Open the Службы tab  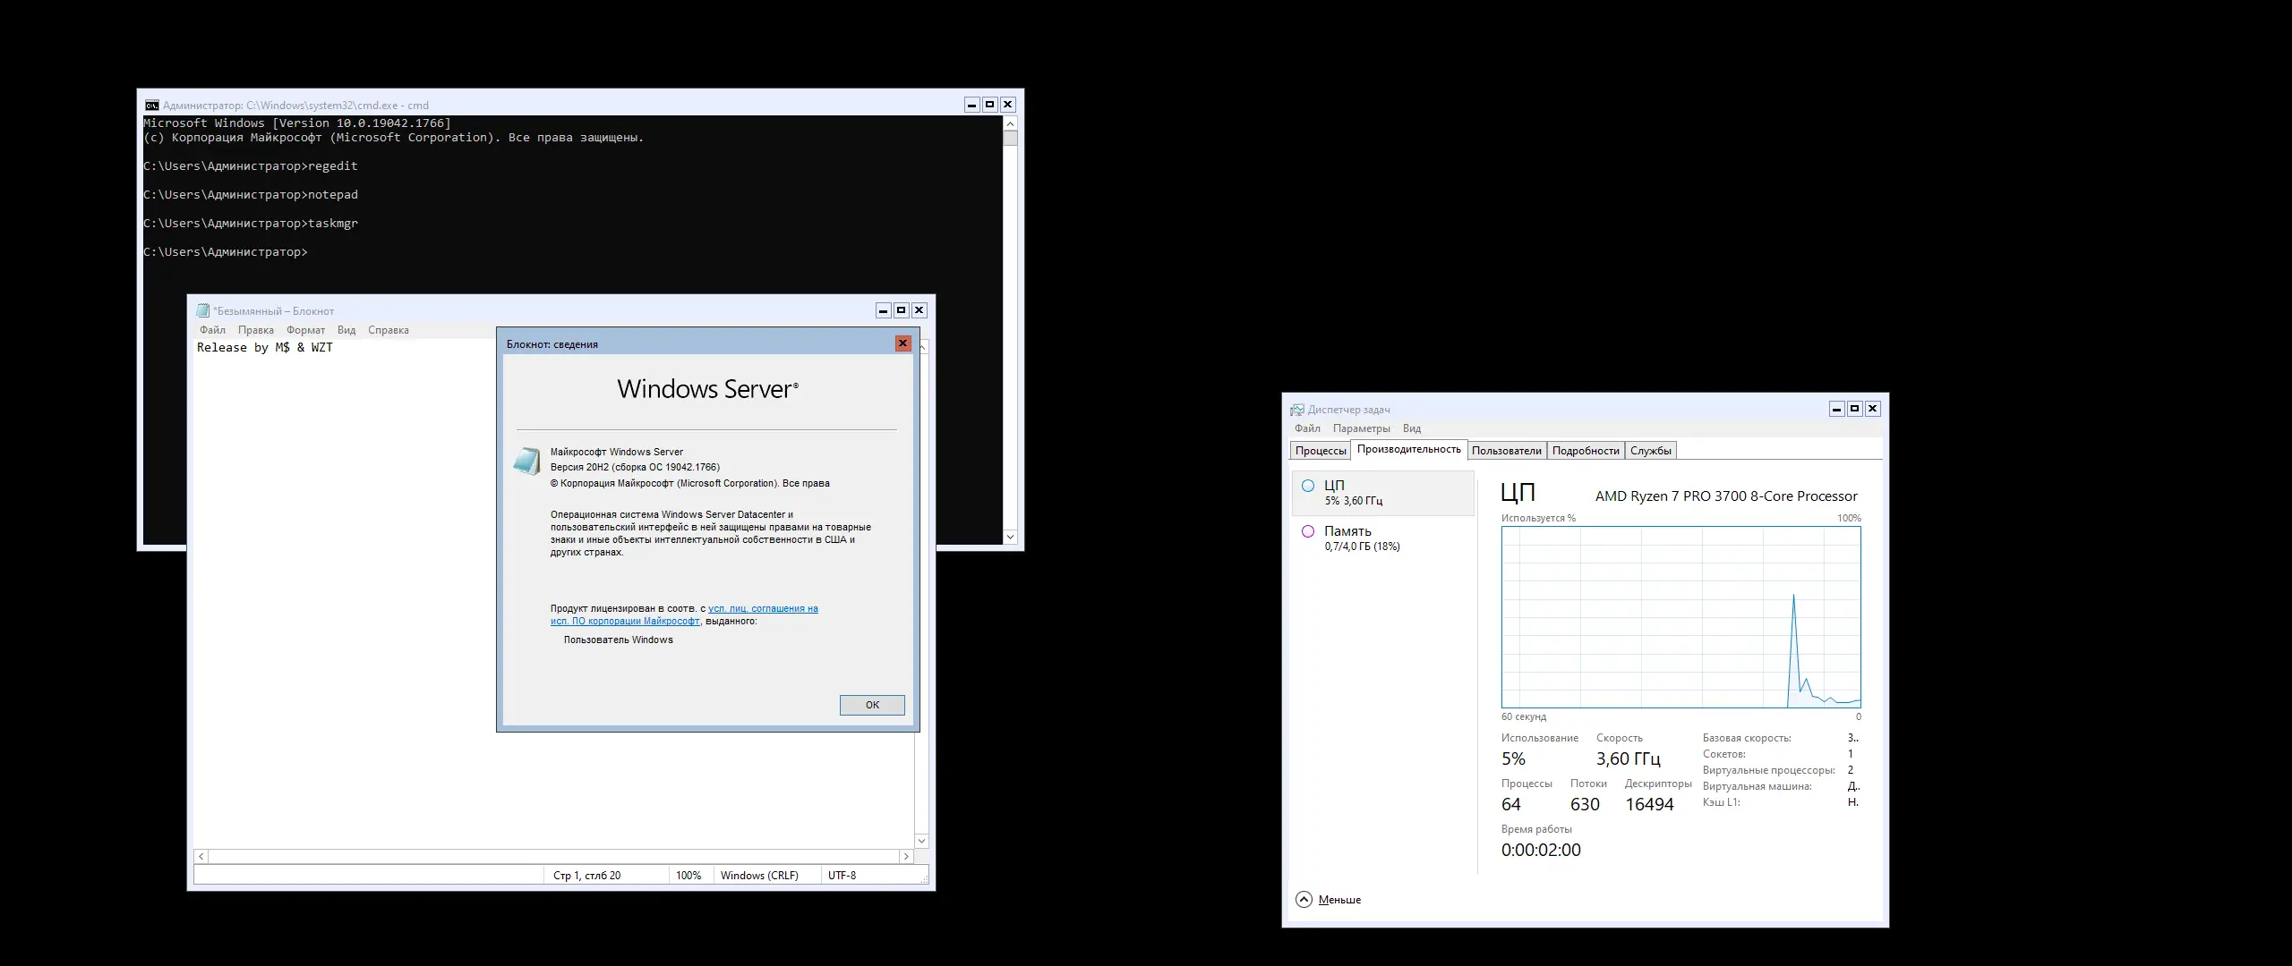[x=1650, y=451]
